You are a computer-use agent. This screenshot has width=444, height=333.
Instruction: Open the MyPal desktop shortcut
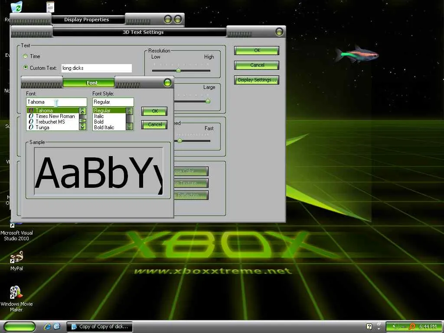pos(16,261)
